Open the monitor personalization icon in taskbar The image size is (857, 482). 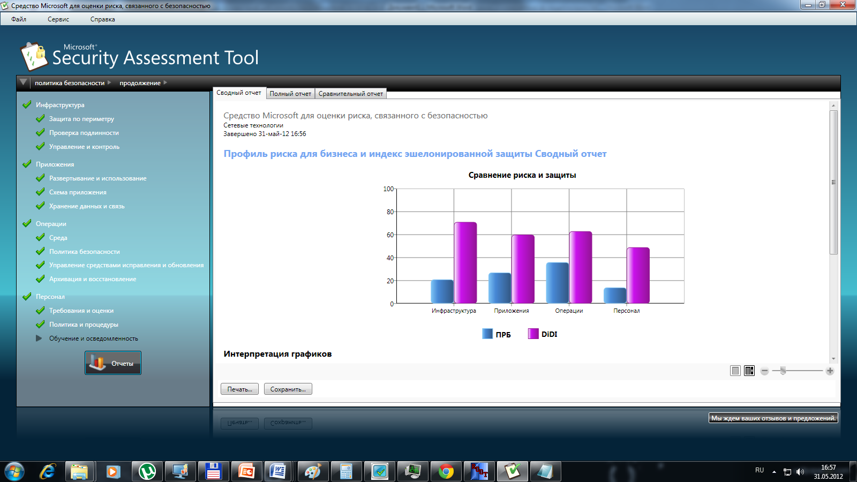pyautogui.click(x=180, y=471)
